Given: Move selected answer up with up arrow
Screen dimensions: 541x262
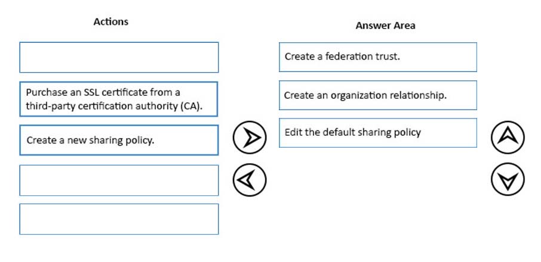Looking at the screenshot, I should (x=508, y=137).
